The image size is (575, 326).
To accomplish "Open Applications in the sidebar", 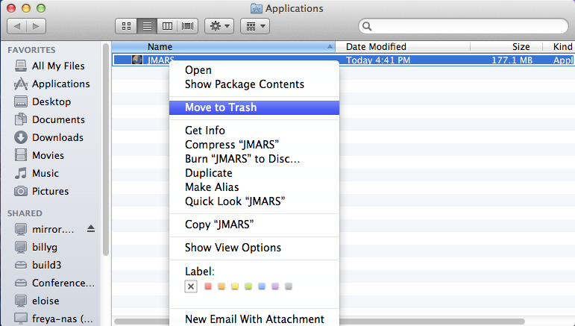I will [51, 84].
